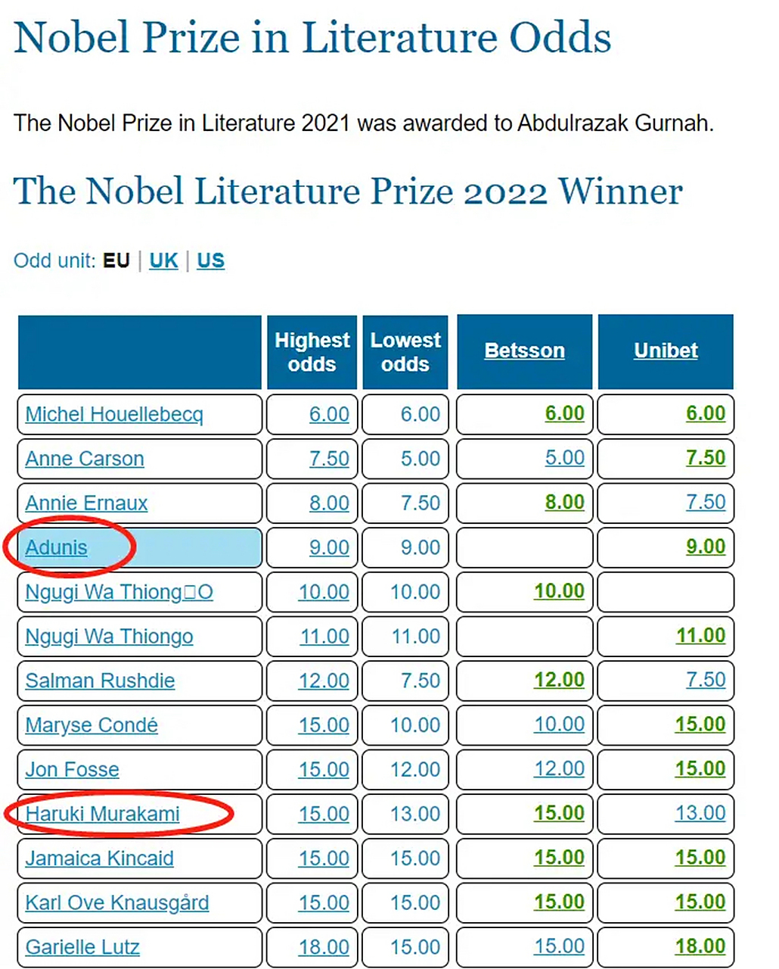
Task: Click Betsson's 8.00 odds for Annie Ernaux
Action: point(564,503)
